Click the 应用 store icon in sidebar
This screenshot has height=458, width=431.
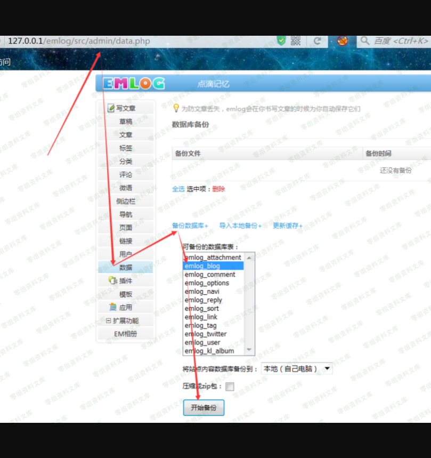[x=112, y=308]
